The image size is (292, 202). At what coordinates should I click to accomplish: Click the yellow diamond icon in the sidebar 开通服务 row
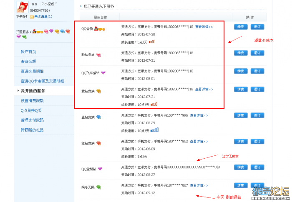[57, 32]
